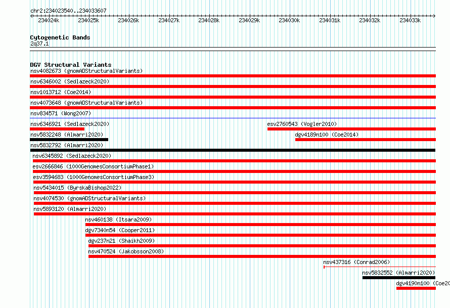Open nsv4074530 (gnomADStructuralVariants) label

[89, 198]
